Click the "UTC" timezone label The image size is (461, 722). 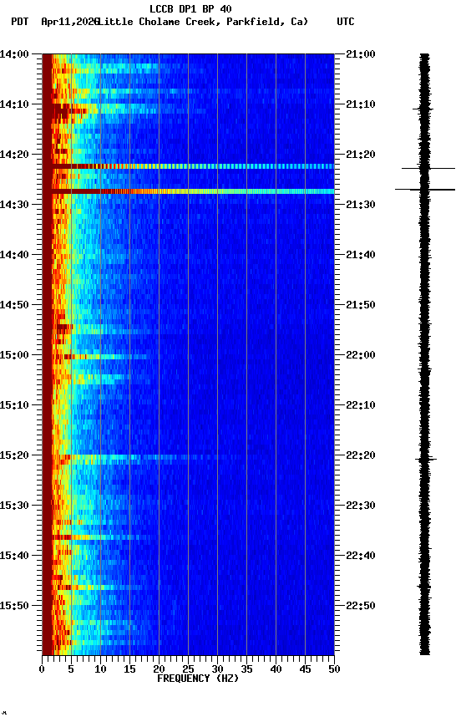(346, 22)
